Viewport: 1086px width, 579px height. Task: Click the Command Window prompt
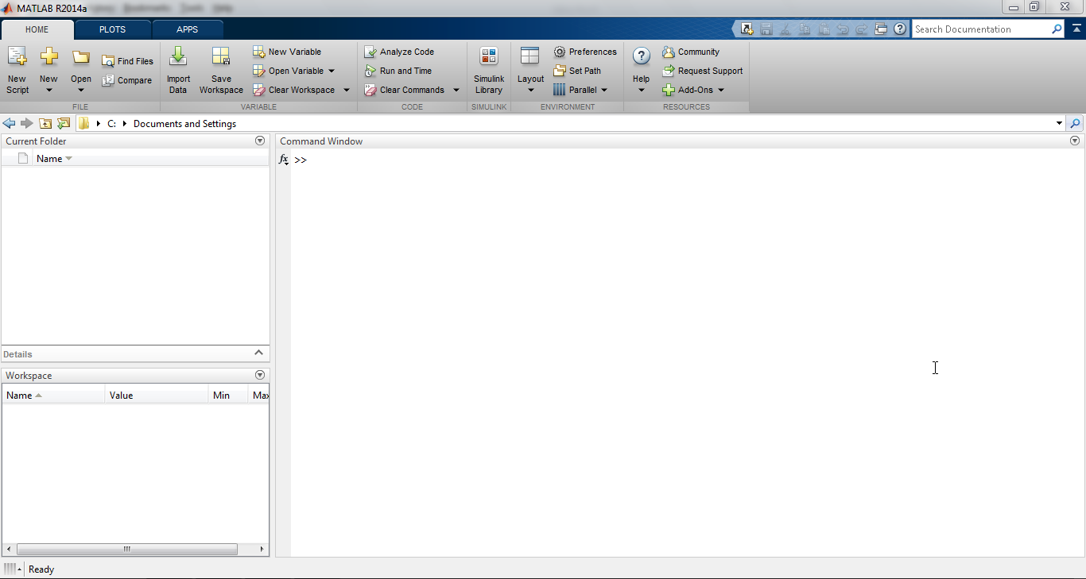[x=301, y=160]
